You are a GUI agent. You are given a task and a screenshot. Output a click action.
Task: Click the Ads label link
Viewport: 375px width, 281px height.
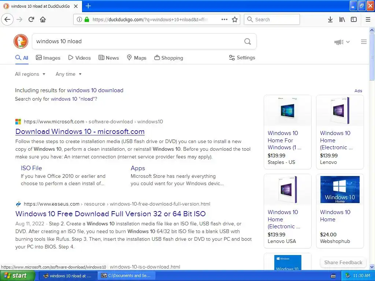click(358, 91)
